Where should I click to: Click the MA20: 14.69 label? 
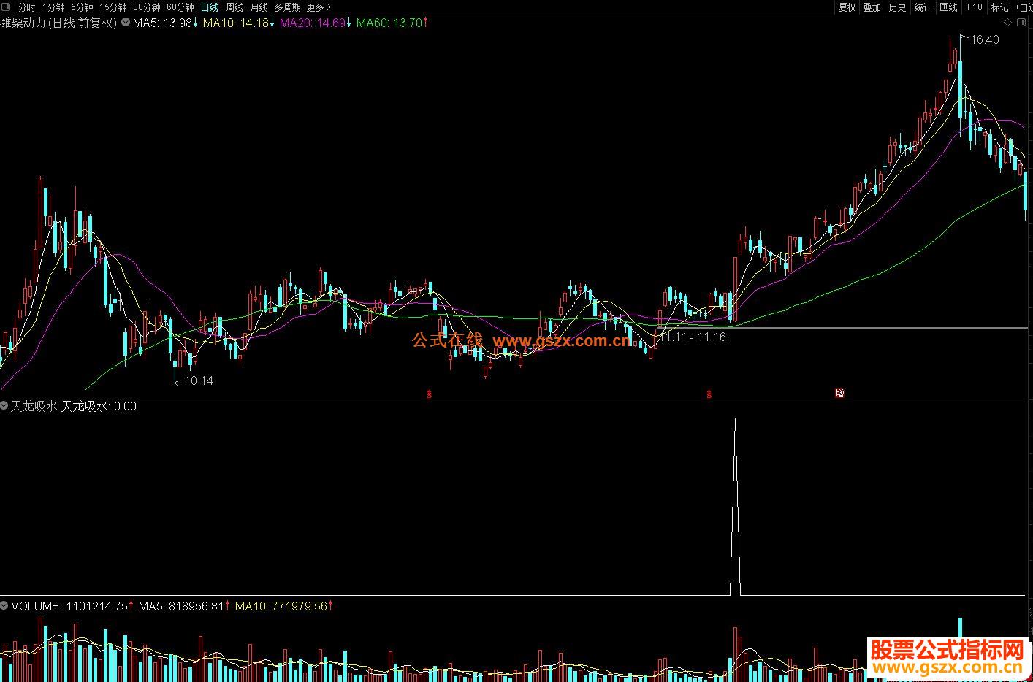313,23
